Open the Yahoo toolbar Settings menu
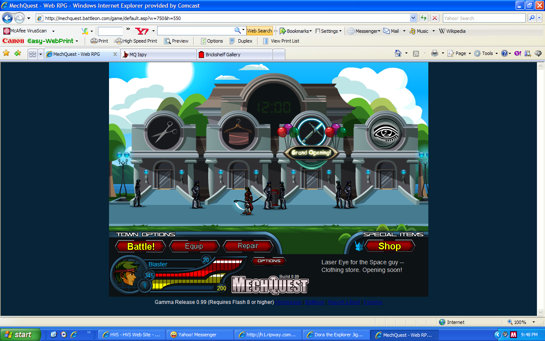This screenshot has height=341, width=545. 328,31
